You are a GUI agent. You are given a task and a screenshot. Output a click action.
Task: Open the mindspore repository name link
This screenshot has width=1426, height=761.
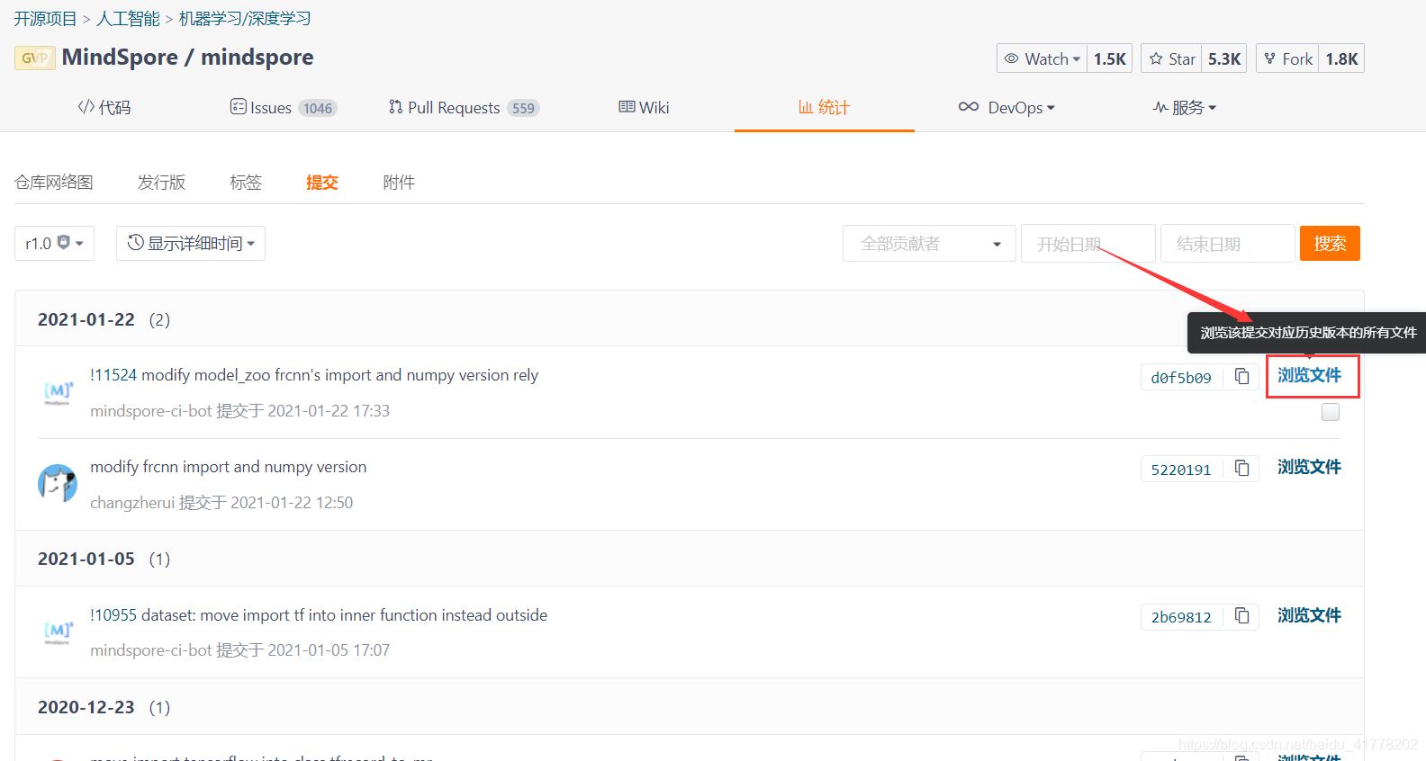pyautogui.click(x=257, y=58)
